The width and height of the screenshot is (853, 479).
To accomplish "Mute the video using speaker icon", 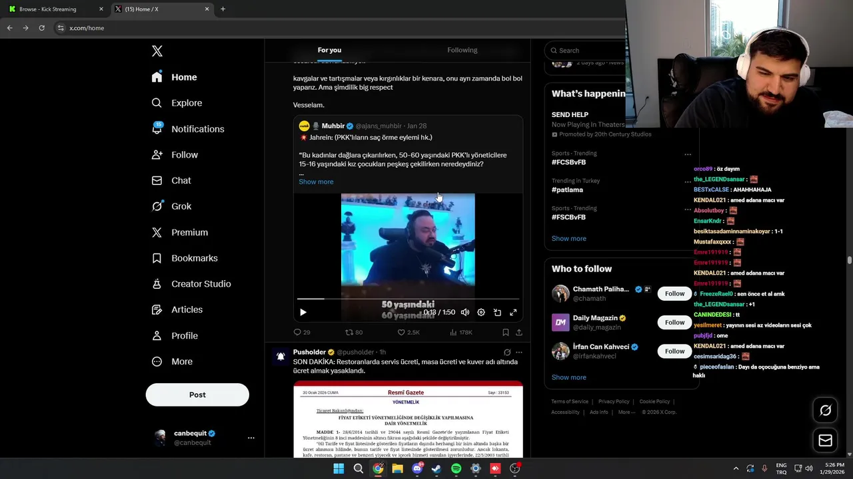I will (465, 312).
